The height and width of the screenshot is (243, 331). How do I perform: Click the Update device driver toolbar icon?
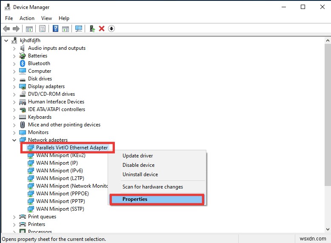(x=92, y=29)
